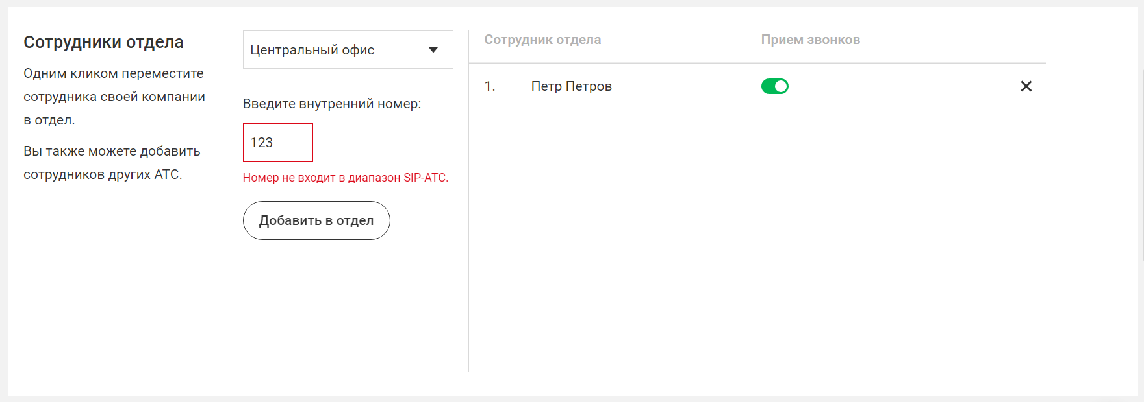Click the Введите внутренний номер label
Screen dimensions: 1144x402
(332, 104)
